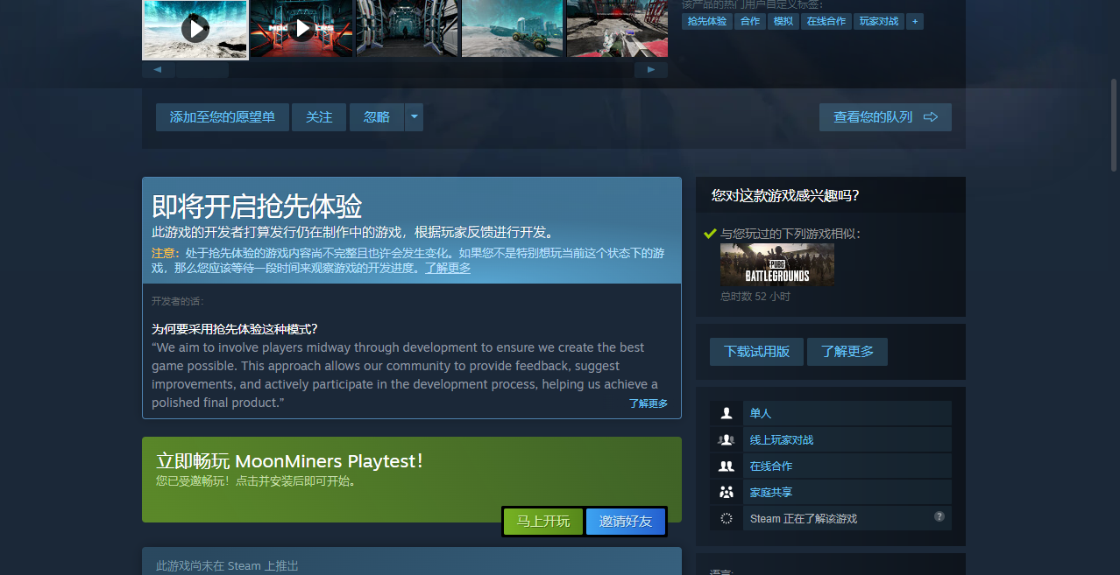Open your queue via 查看您的队列

pos(885,117)
